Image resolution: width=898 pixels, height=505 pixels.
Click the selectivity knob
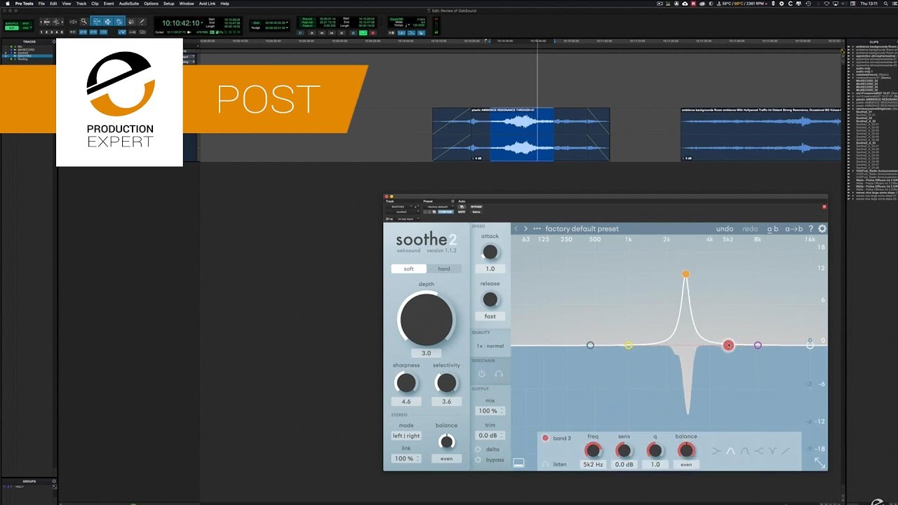coord(446,383)
